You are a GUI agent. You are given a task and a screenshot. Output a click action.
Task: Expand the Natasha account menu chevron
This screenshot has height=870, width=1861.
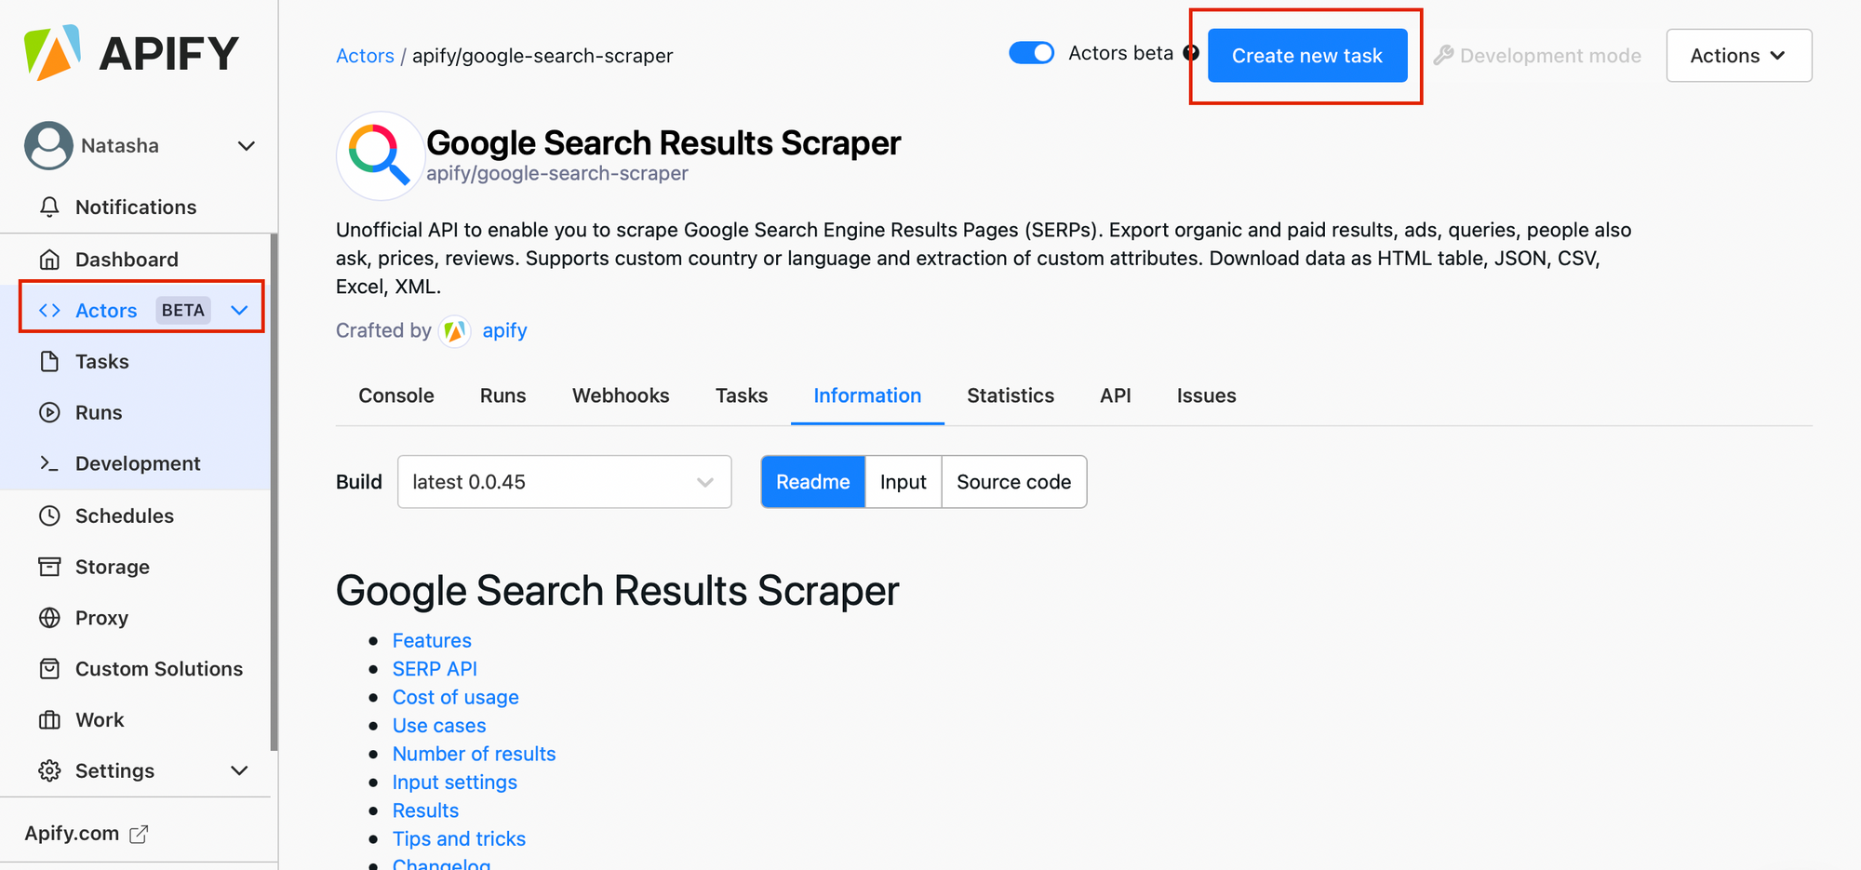247,146
